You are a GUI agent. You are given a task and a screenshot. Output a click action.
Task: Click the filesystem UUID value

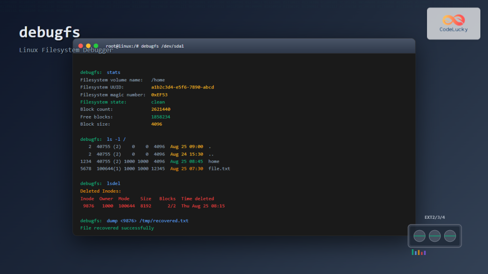(x=183, y=88)
